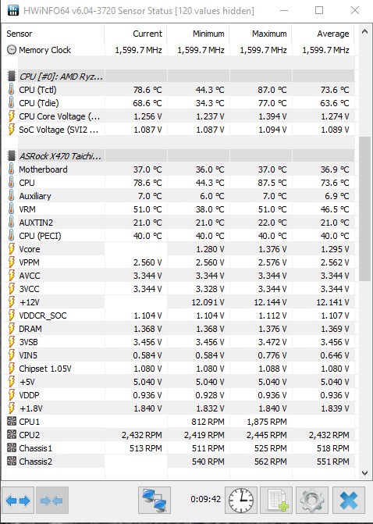The width and height of the screenshot is (373, 524).
Task: Click the +12V lightning bolt icon
Action: click(12, 302)
